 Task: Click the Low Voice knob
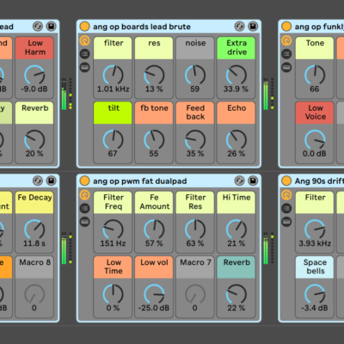point(315,140)
